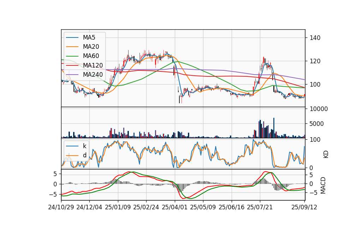Click the 25/01/09 date label

point(118,207)
